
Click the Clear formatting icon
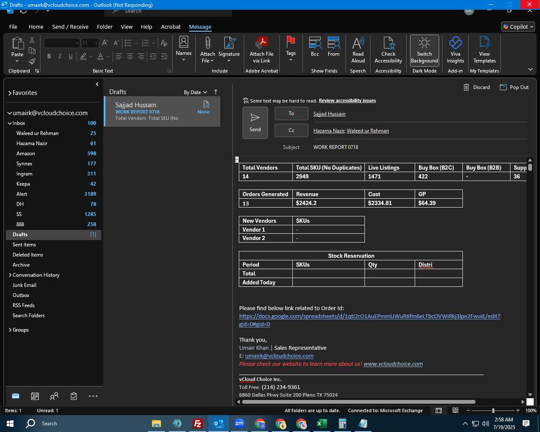(x=164, y=43)
